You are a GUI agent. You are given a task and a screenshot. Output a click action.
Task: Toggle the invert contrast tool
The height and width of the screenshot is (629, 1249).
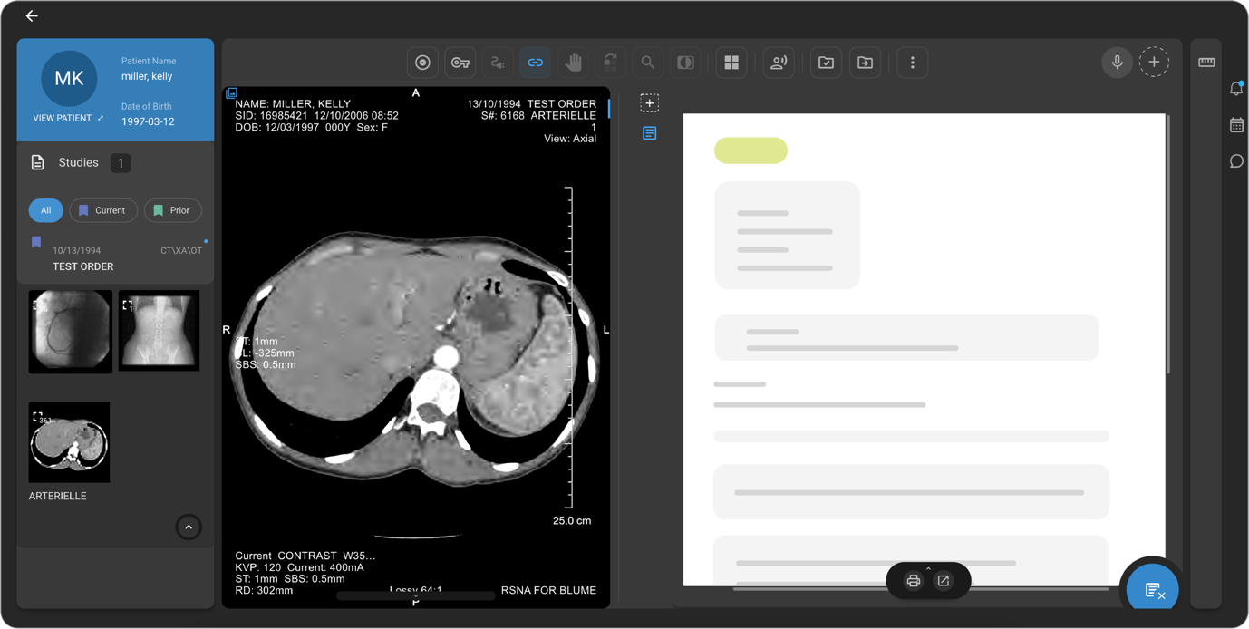pyautogui.click(x=685, y=63)
